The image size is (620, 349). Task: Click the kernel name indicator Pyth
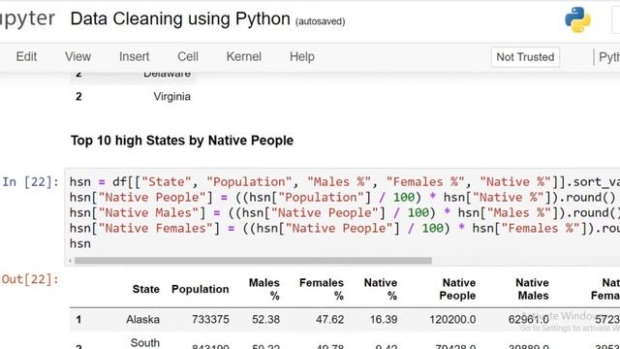[609, 57]
